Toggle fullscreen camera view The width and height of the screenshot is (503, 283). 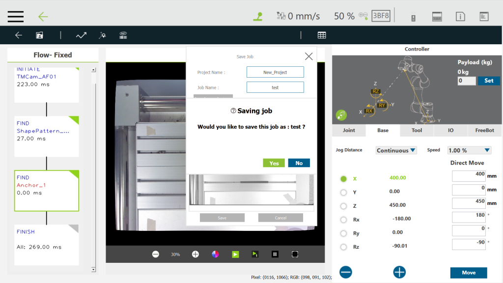295,254
